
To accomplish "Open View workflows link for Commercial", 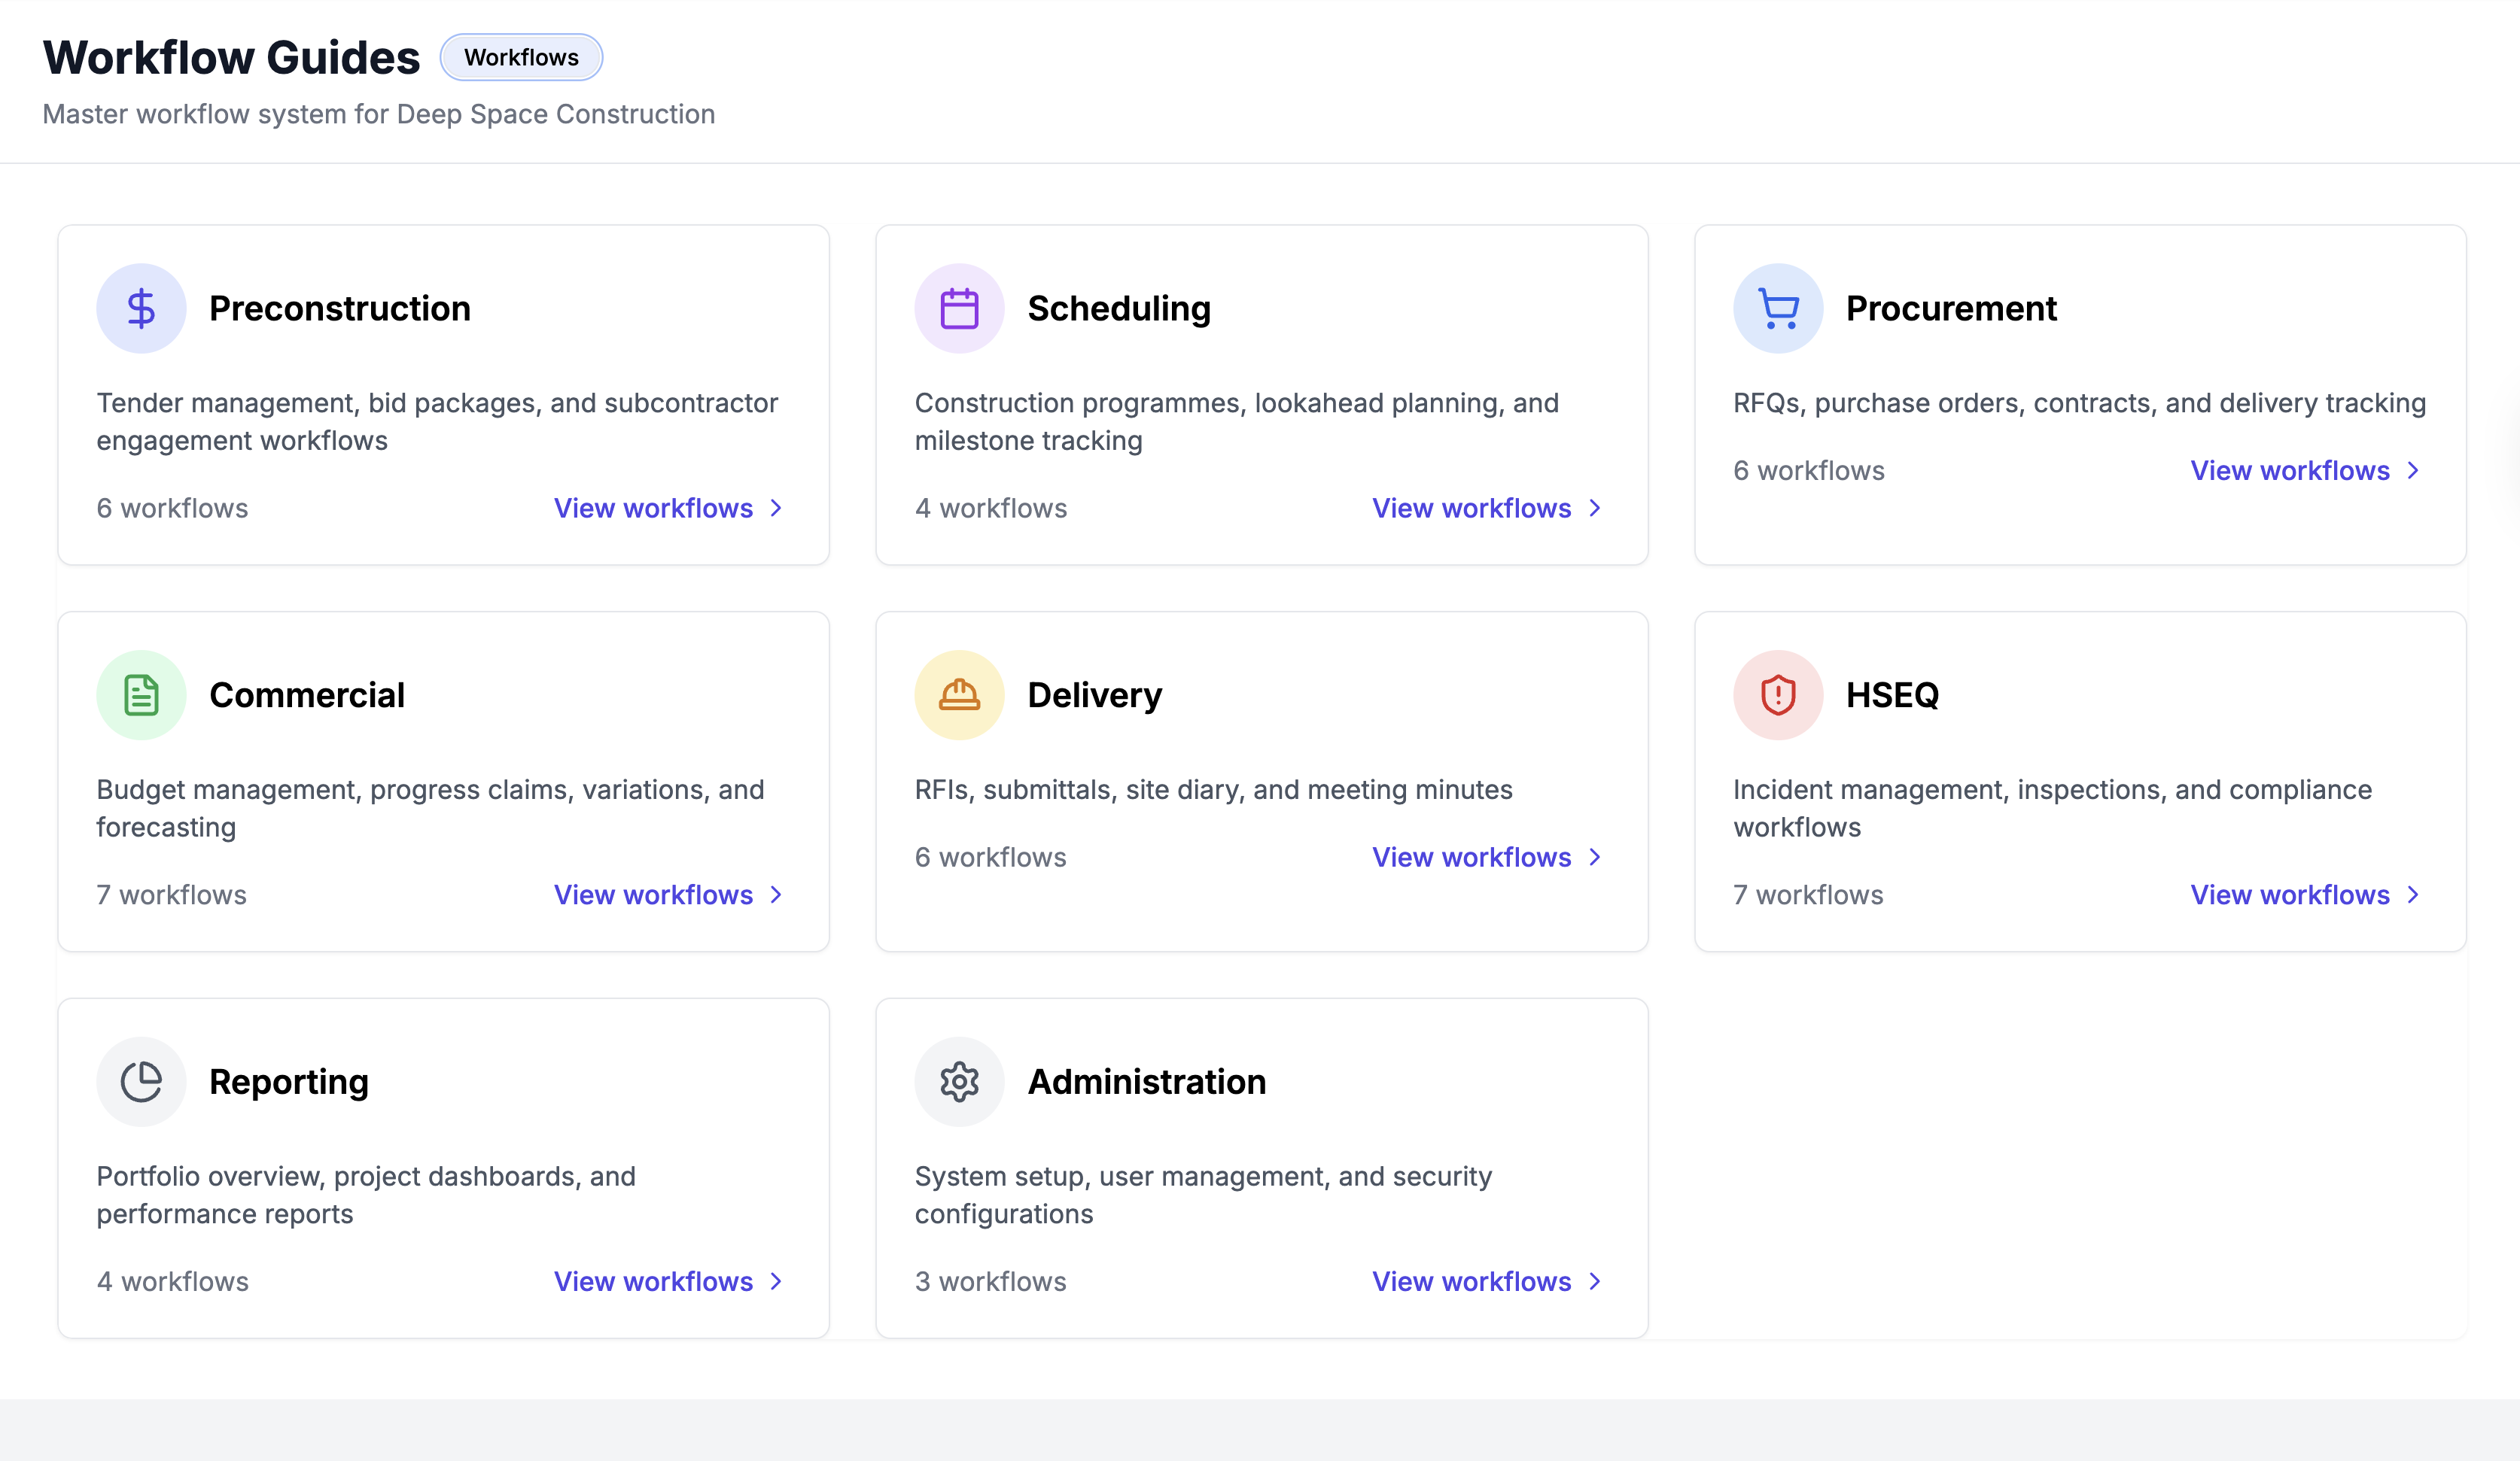I will pos(669,895).
